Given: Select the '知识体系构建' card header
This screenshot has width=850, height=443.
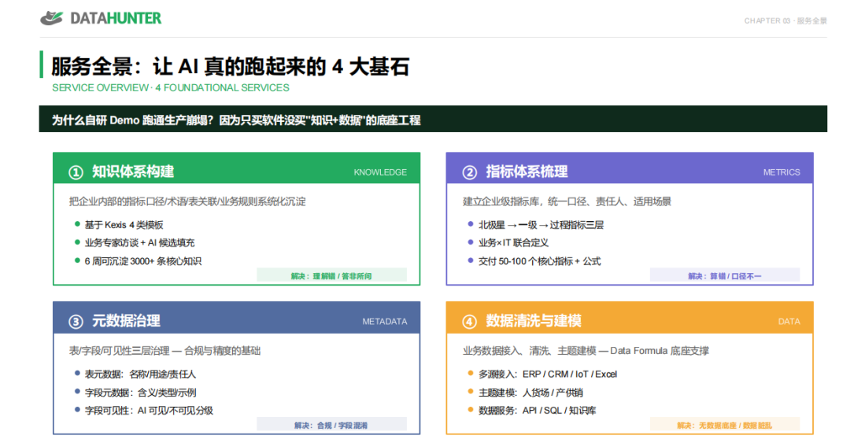Looking at the screenshot, I should [236, 168].
